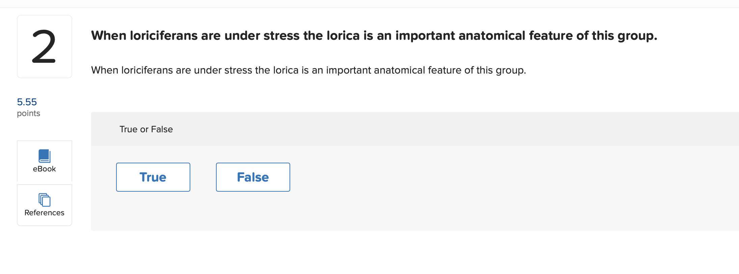This screenshot has width=739, height=274.
Task: Select the blue book icon above eBook label
Action: click(44, 156)
